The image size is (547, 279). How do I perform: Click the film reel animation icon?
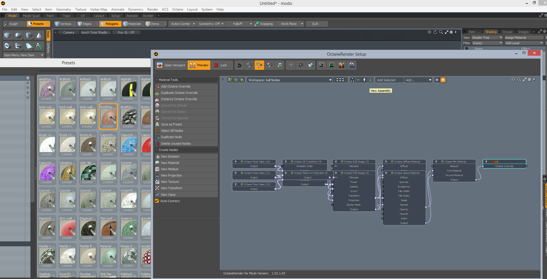click(x=351, y=65)
